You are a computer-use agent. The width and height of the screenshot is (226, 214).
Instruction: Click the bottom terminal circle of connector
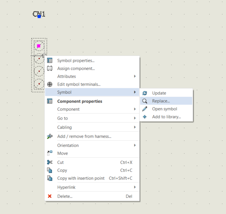[39, 84]
